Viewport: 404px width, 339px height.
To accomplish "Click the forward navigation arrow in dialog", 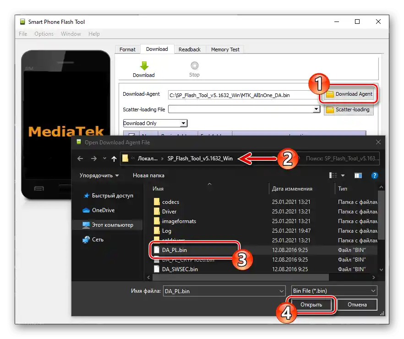I will pos(94,159).
